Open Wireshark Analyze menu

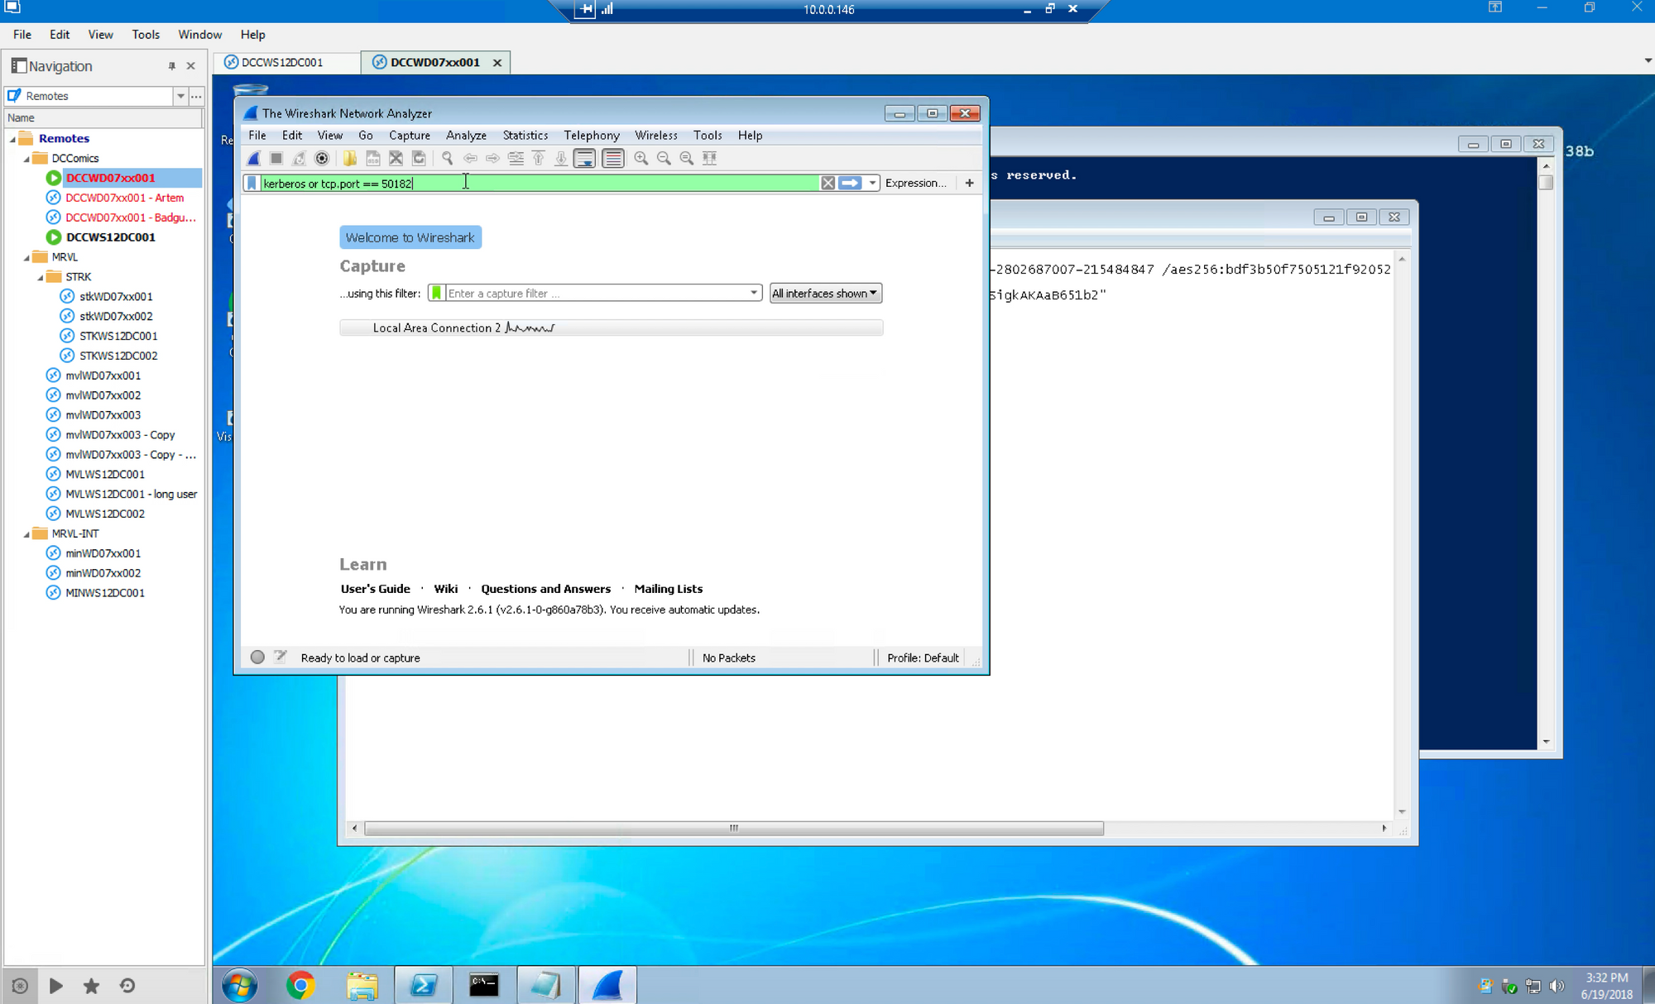click(x=466, y=135)
